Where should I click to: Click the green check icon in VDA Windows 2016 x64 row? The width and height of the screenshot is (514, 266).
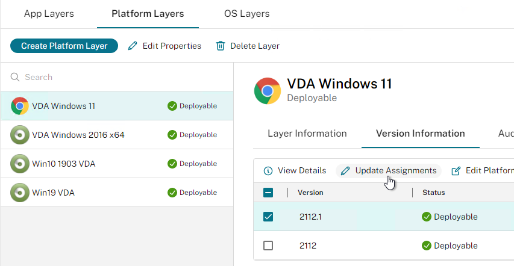[172, 135]
